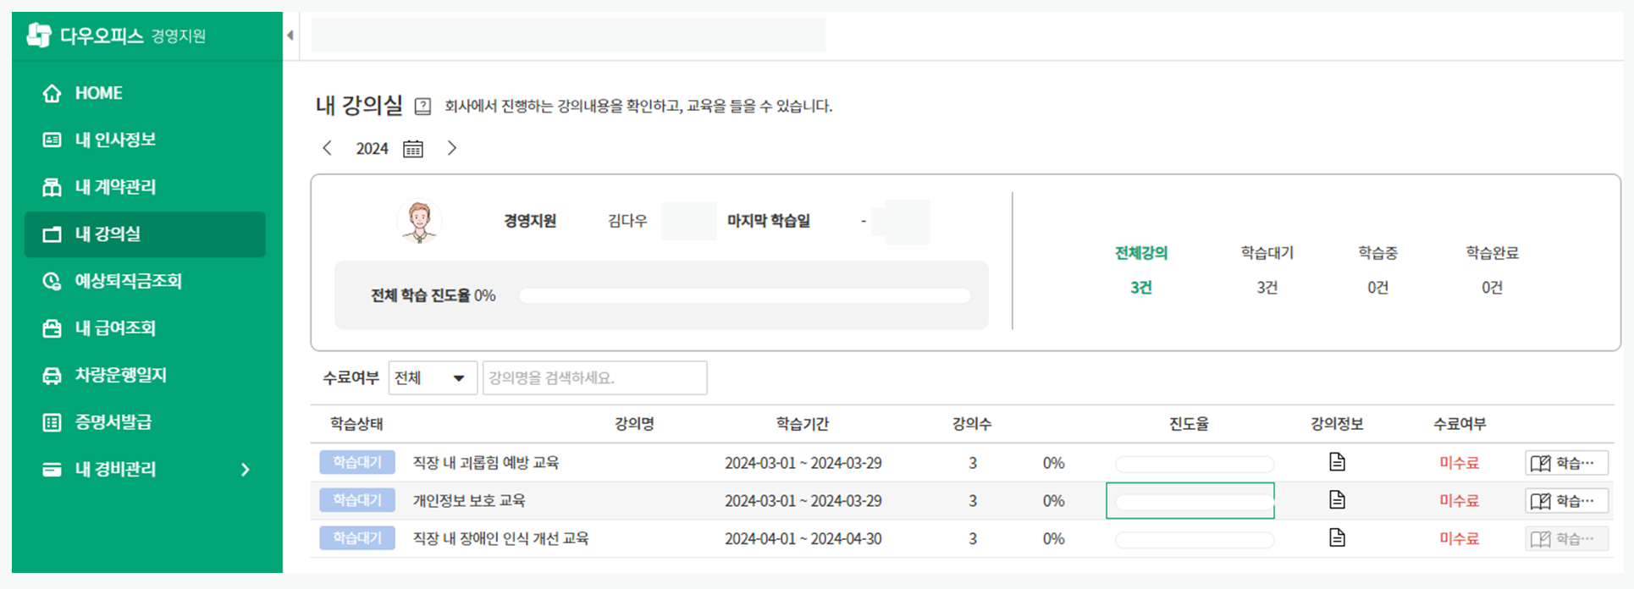Image resolution: width=1634 pixels, height=589 pixels.
Task: Go to previous year with left chevron
Action: pyautogui.click(x=328, y=148)
